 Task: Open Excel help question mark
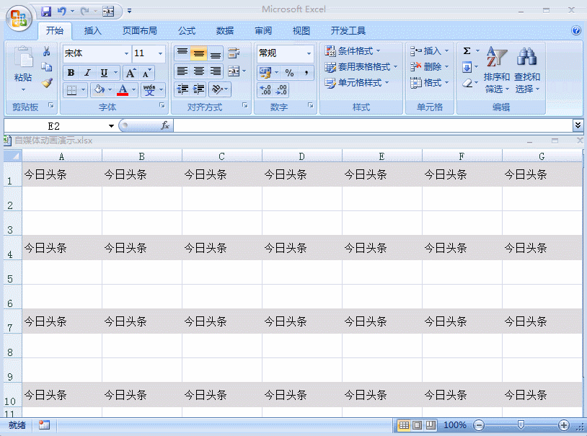(x=576, y=30)
